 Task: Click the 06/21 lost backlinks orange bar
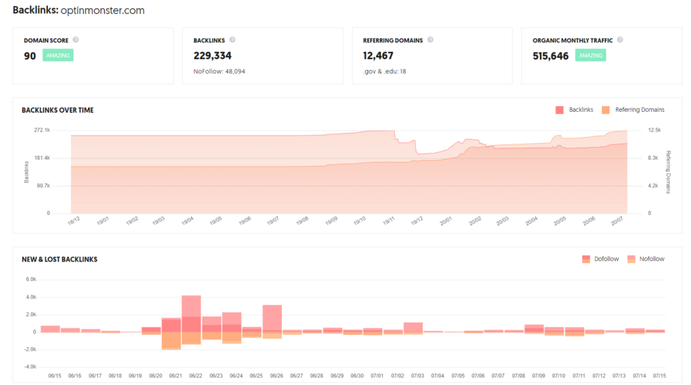coord(171,340)
